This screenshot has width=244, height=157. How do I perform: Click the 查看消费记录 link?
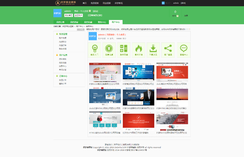tap(95, 15)
